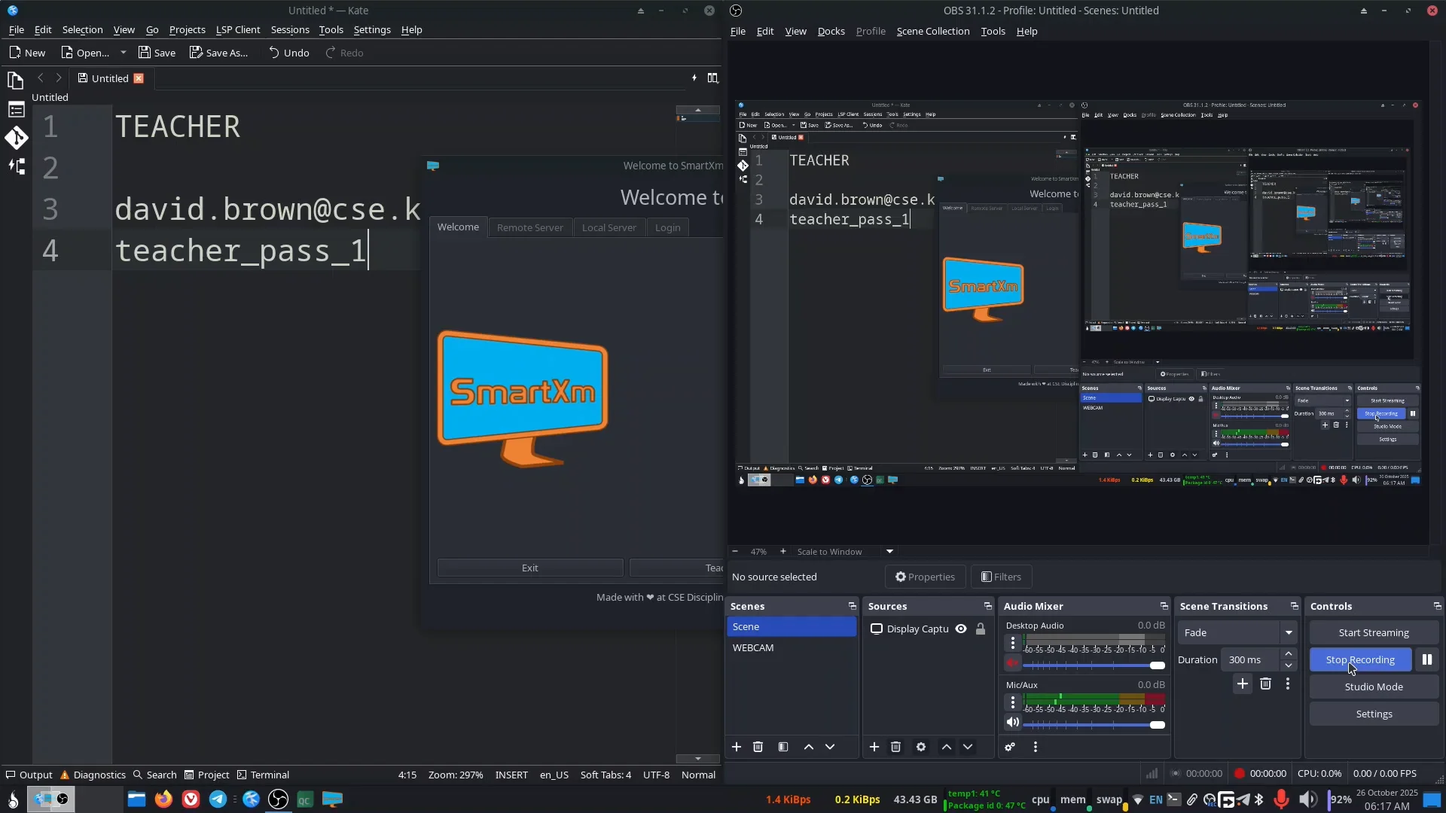Open UTF-8 encoding selector in Kate
The height and width of the screenshot is (813, 1446).
[656, 775]
